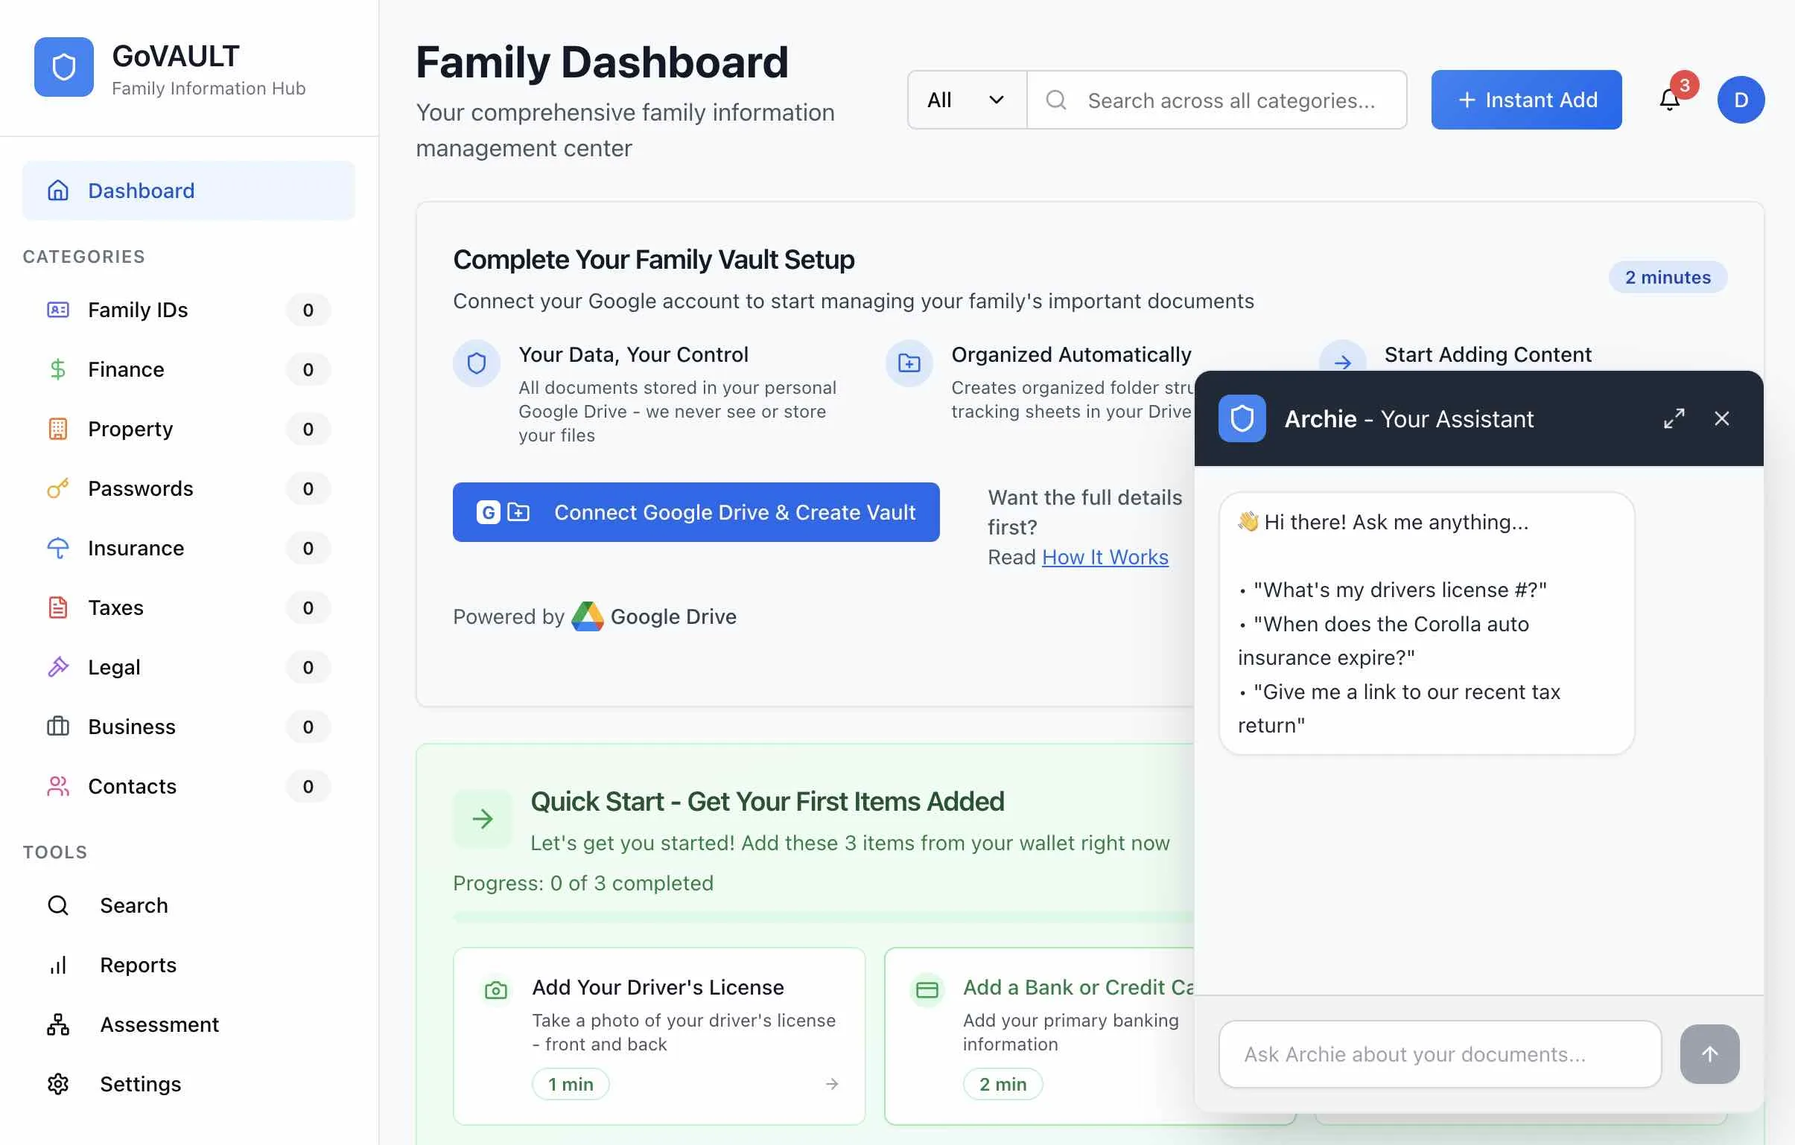This screenshot has width=1795, height=1145.
Task: Open the Search tool in sidebar
Action: [134, 905]
